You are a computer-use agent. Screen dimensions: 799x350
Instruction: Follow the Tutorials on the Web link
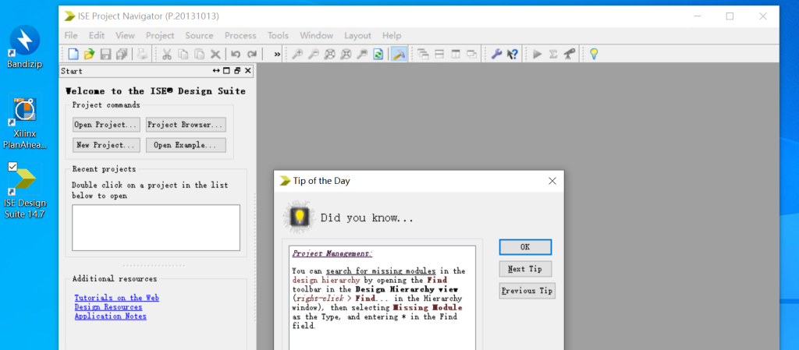click(116, 298)
